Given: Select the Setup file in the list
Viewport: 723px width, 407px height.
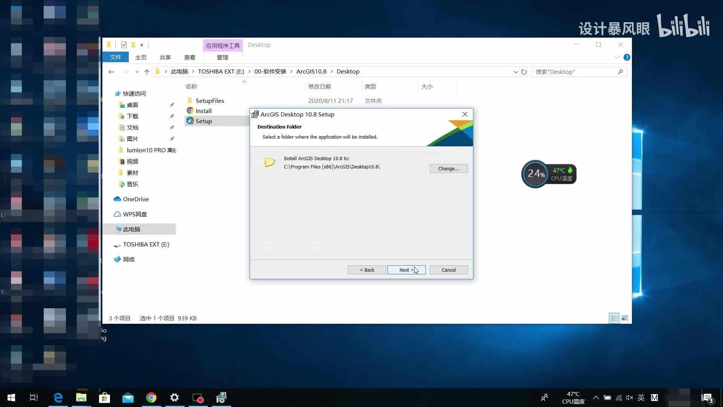Looking at the screenshot, I should click(204, 121).
